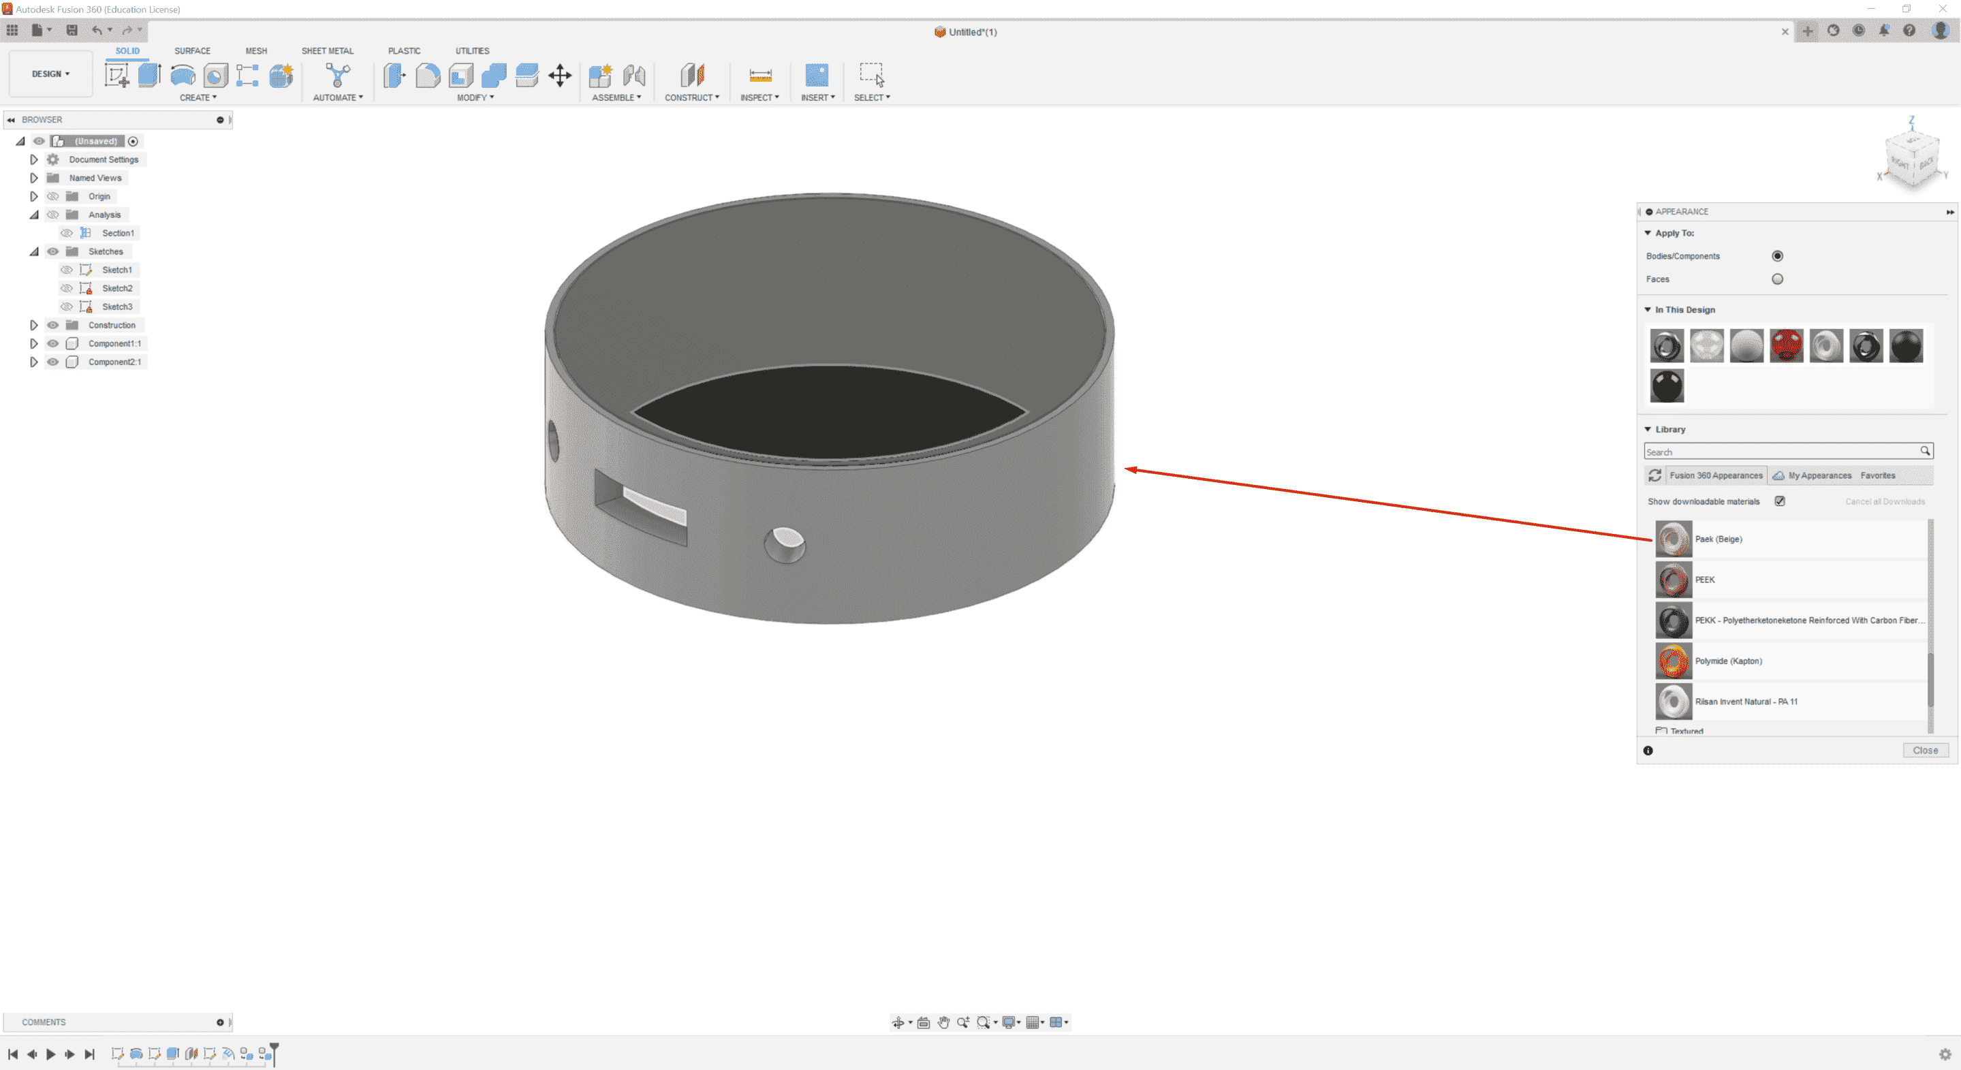Click the Save icon
Viewport: 1961px width, 1070px height.
coord(72,31)
